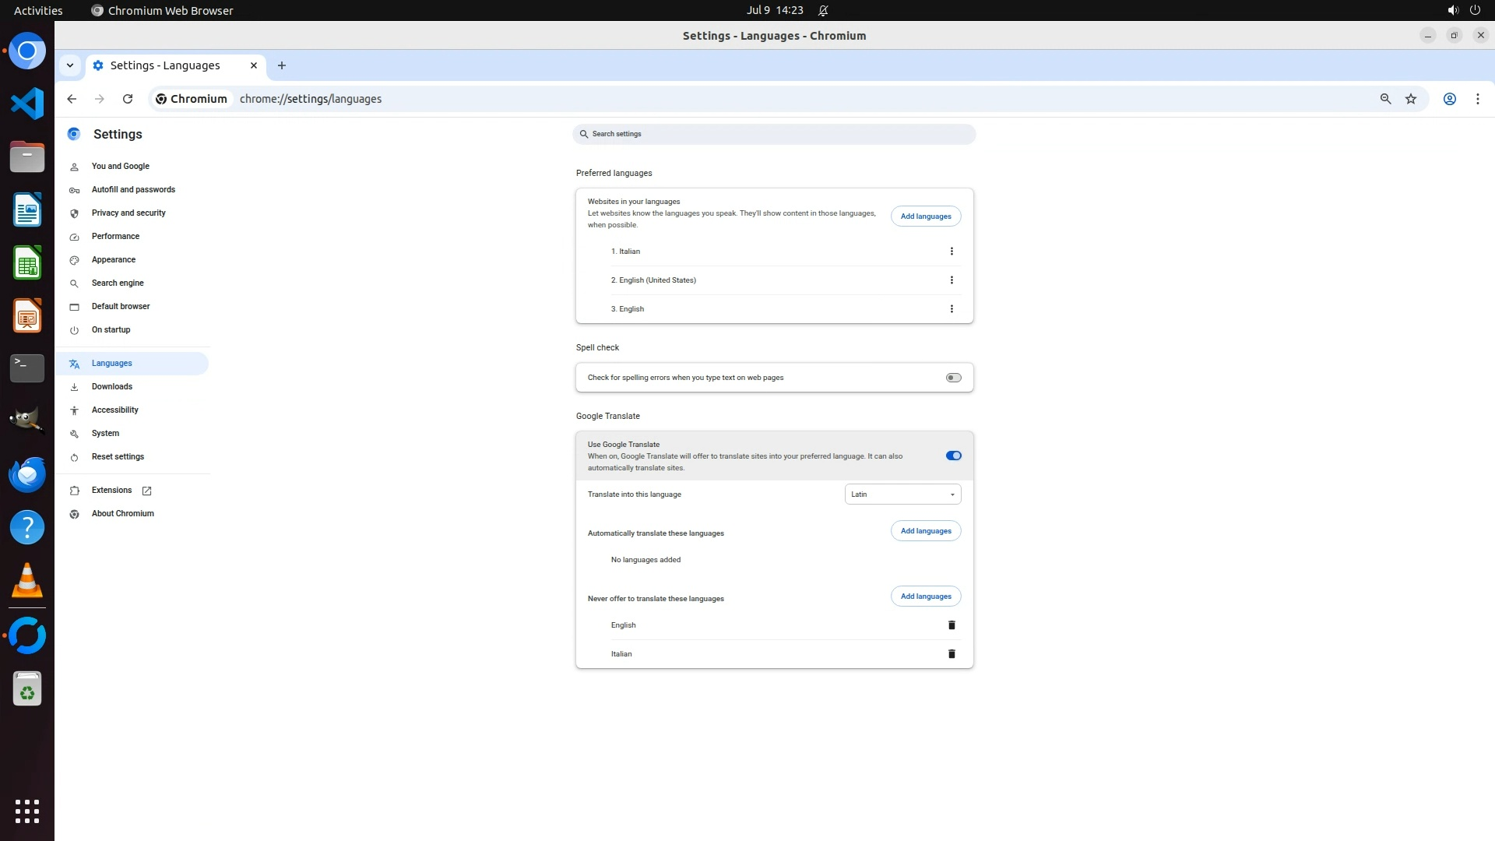Image resolution: width=1495 pixels, height=841 pixels.
Task: Go to Privacy and security settings
Action: tap(128, 213)
